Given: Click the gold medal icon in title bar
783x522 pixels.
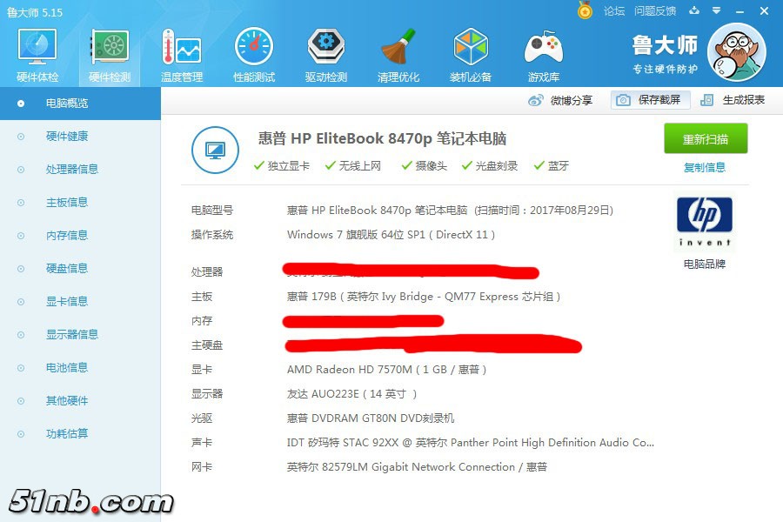Looking at the screenshot, I should click(x=585, y=10).
